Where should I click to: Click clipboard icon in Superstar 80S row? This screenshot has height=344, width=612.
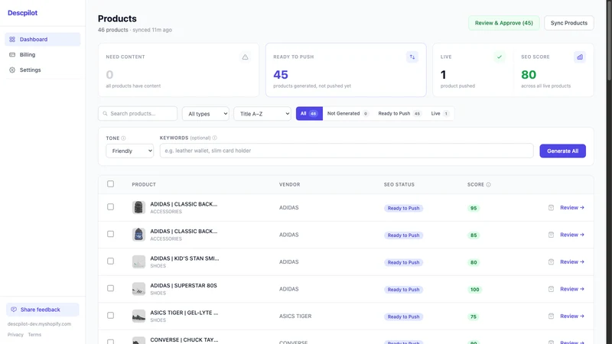(551, 289)
